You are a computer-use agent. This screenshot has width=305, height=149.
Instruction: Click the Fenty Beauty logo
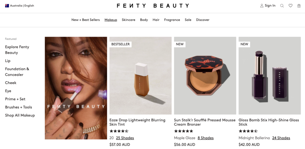click(153, 6)
